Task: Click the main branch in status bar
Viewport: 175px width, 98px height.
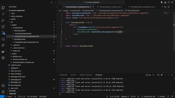Action: pos(9,97)
